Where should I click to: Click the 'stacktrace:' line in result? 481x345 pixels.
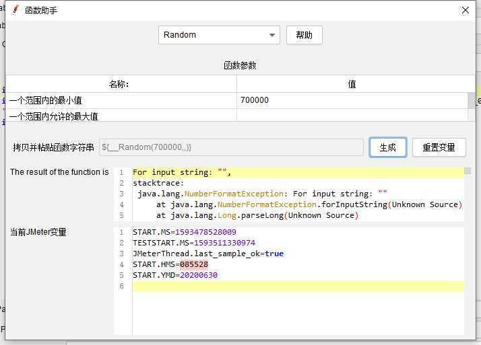[158, 183]
